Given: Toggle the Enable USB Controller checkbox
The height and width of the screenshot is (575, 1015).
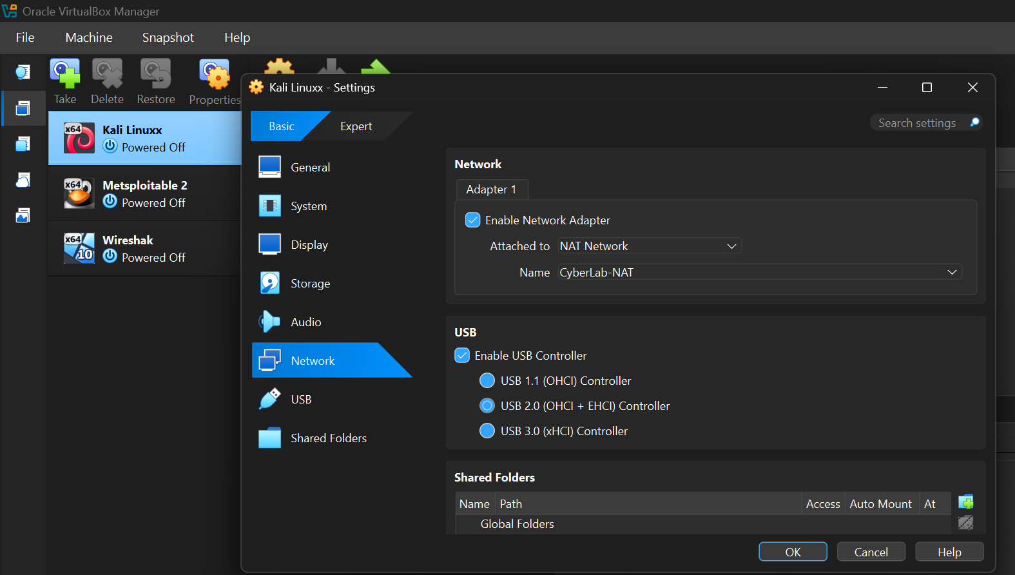Looking at the screenshot, I should click(x=462, y=355).
